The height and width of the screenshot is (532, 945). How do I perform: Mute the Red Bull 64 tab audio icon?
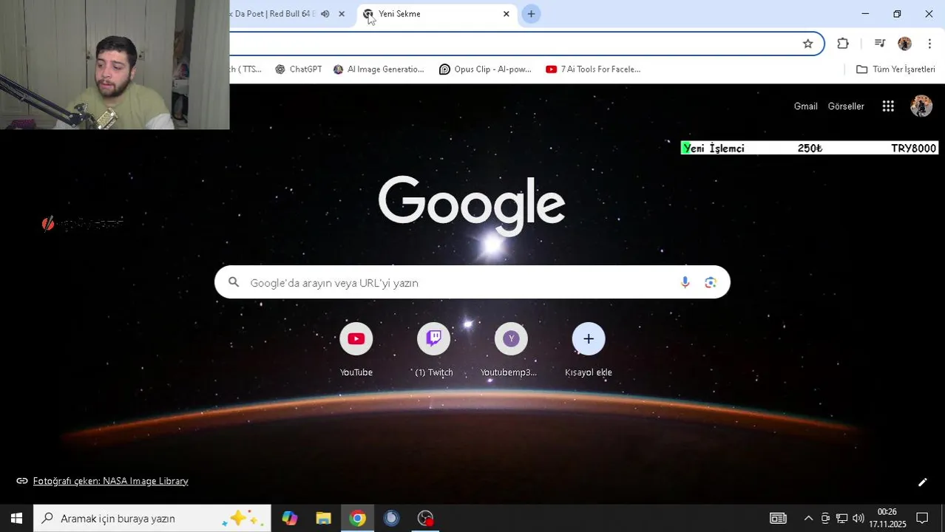point(325,14)
